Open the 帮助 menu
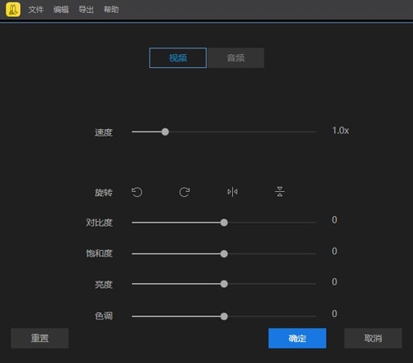The height and width of the screenshot is (363, 413). [x=112, y=10]
